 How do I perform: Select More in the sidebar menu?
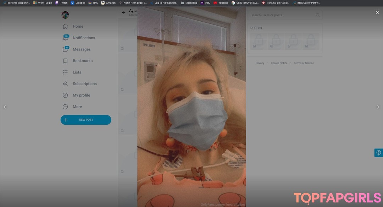[x=77, y=107]
